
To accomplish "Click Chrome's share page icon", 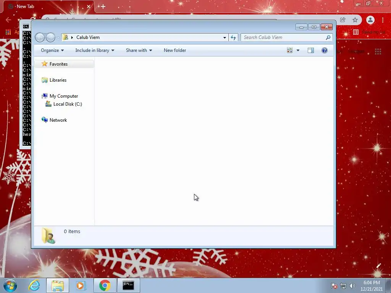I will (x=343, y=20).
